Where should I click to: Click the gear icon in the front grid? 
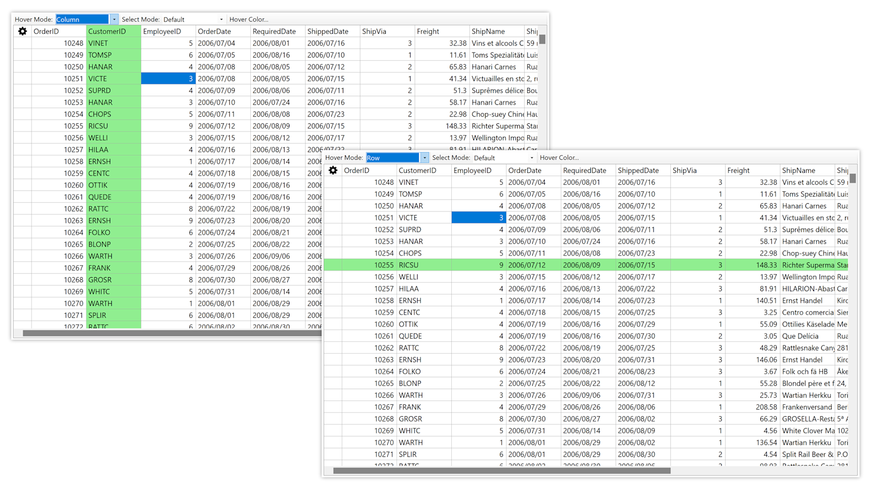[333, 171]
